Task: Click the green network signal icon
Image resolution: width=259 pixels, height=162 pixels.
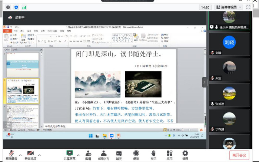Action: point(24,7)
